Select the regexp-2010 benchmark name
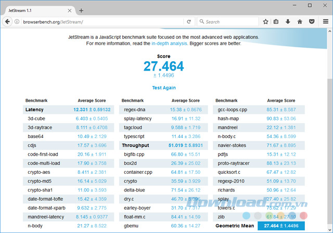 click(231, 181)
